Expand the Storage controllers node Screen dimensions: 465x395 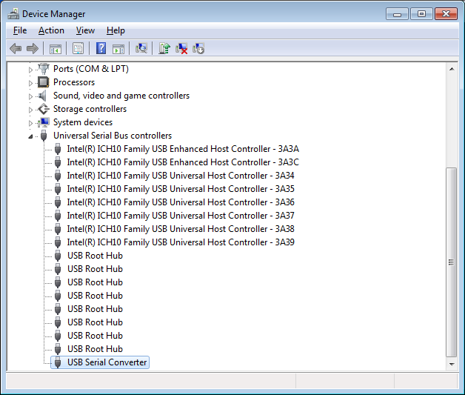coord(31,110)
